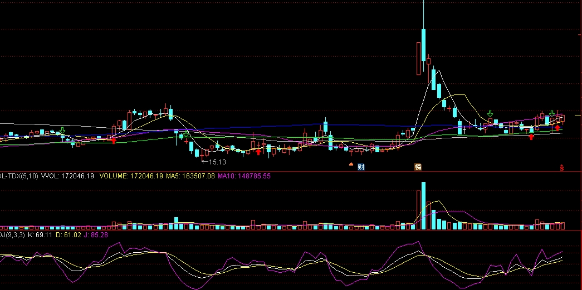The image size is (582, 290).
Task: Click the magenta MA10: 148785.55 label
Action: point(244,176)
